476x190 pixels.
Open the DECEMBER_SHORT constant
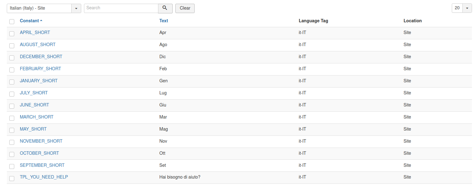[x=41, y=57]
